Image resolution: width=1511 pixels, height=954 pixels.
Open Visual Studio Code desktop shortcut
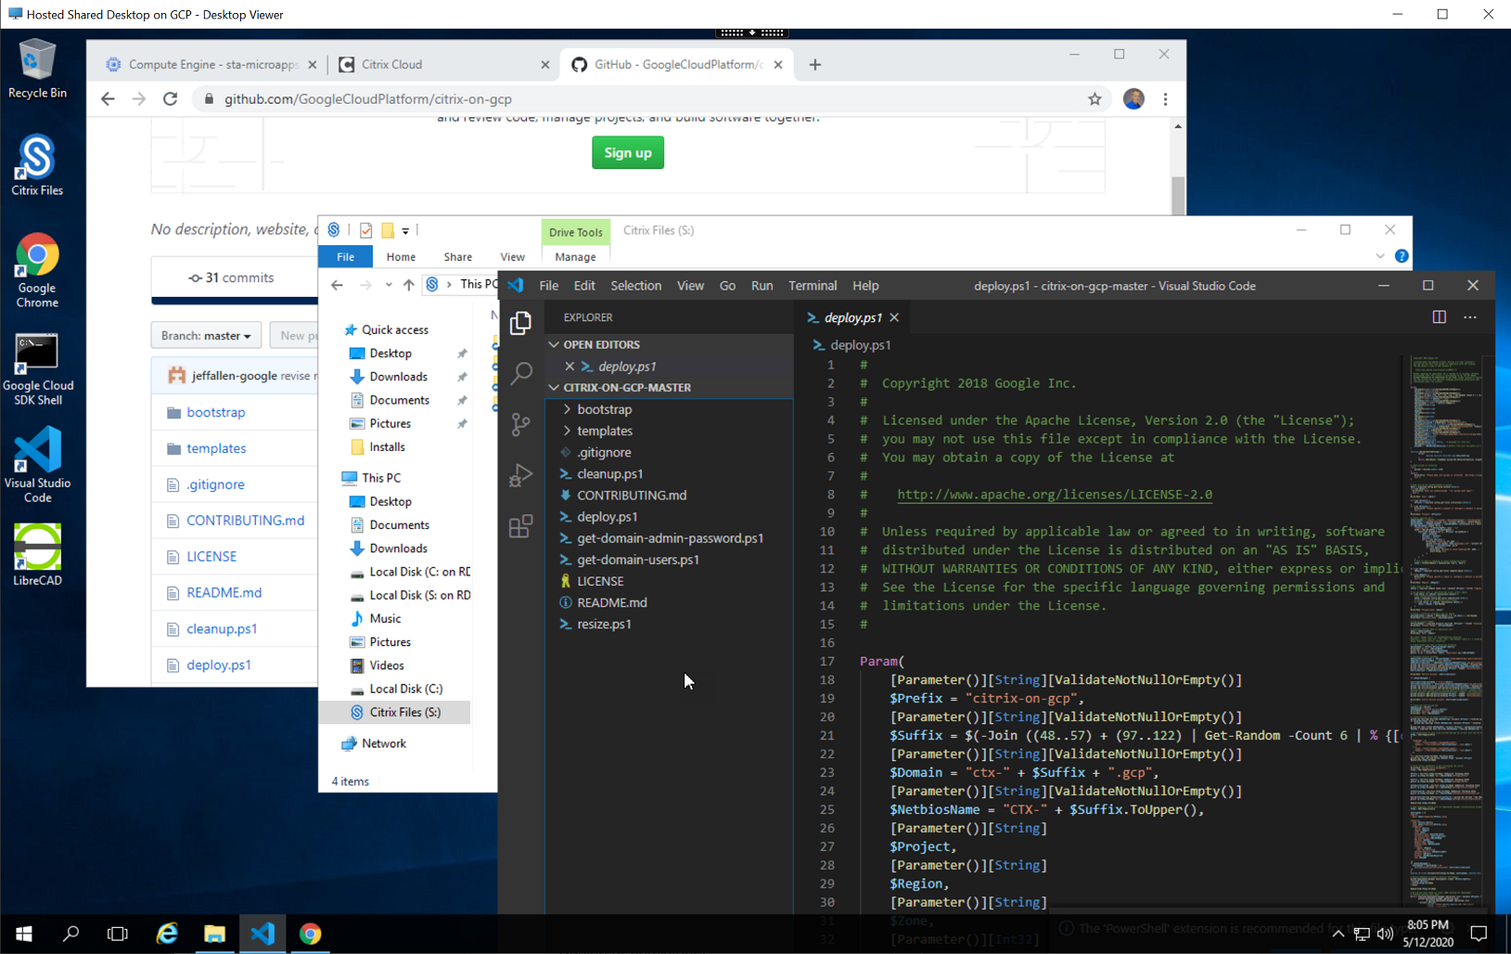pyautogui.click(x=37, y=465)
